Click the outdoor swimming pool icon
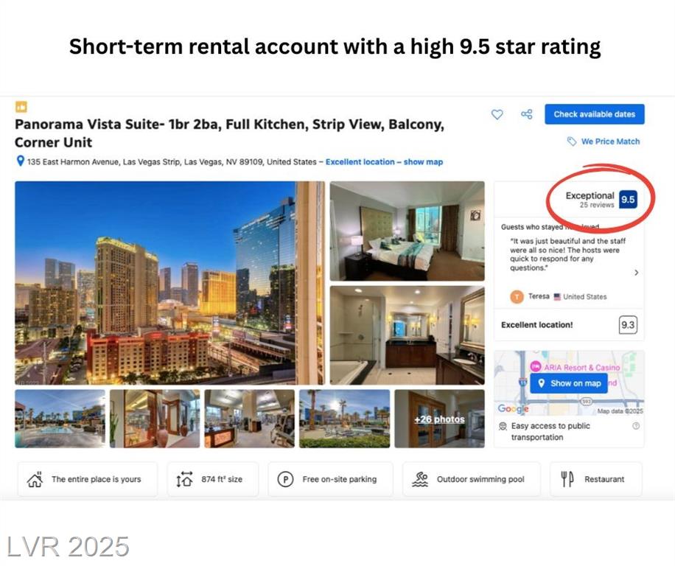 pos(420,479)
